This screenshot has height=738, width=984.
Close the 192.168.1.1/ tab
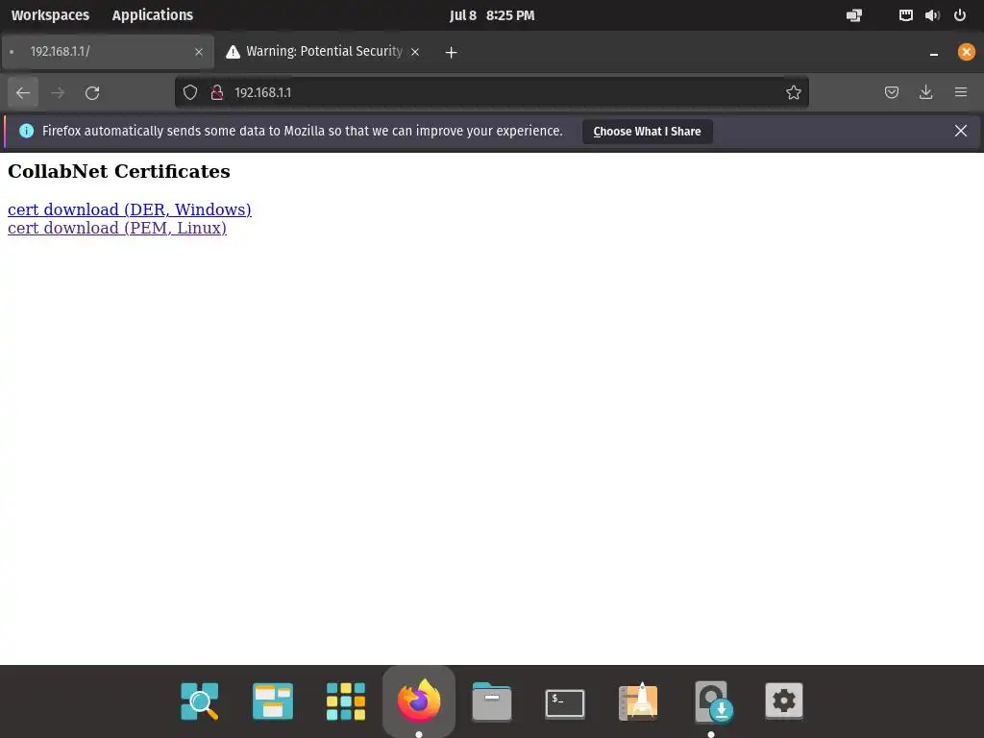click(199, 52)
